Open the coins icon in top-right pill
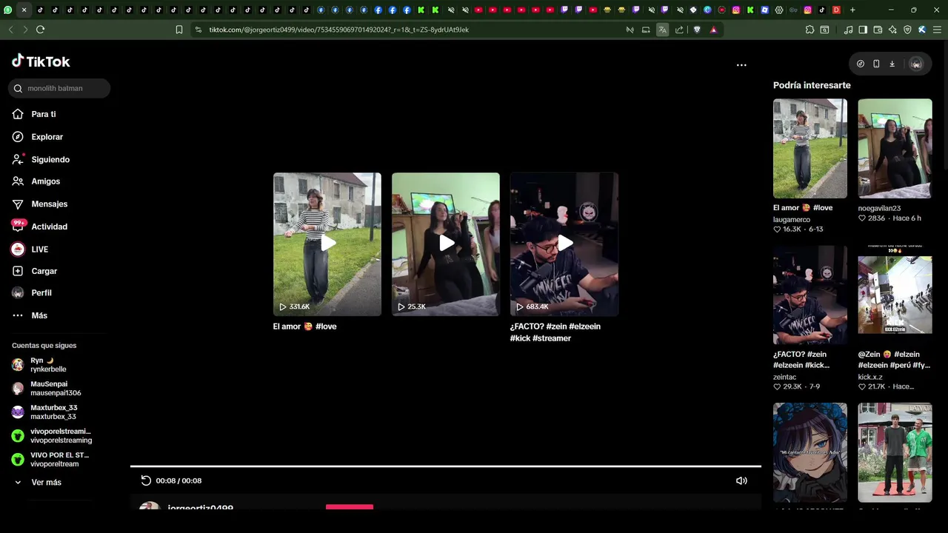 click(860, 64)
